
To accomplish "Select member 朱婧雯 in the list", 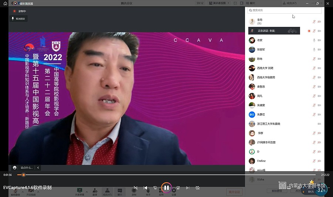I will pyautogui.click(x=285, y=105).
